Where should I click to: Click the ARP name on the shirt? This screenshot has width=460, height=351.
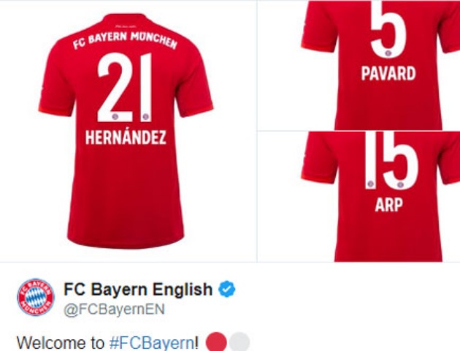click(388, 205)
